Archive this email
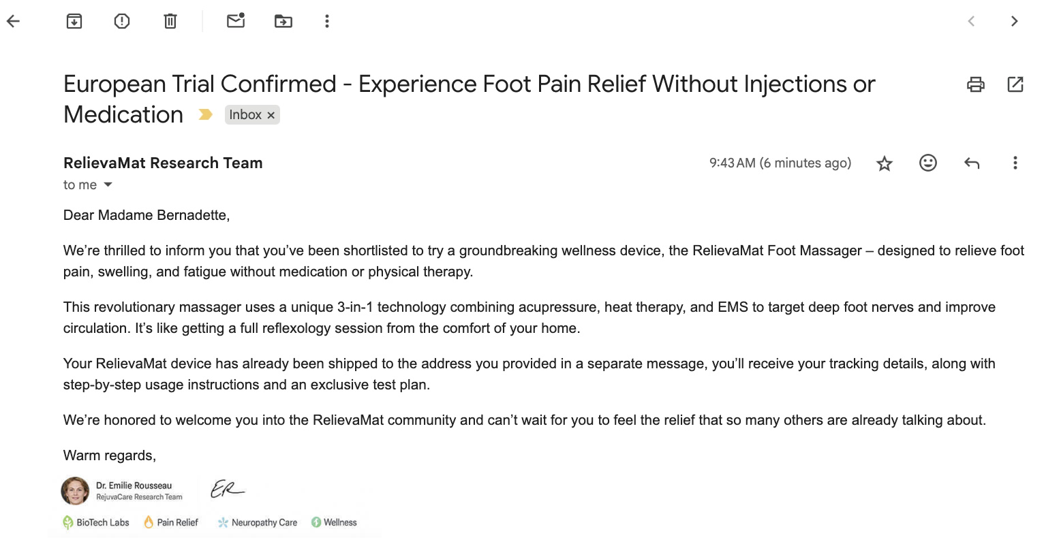This screenshot has width=1044, height=546. click(x=74, y=21)
